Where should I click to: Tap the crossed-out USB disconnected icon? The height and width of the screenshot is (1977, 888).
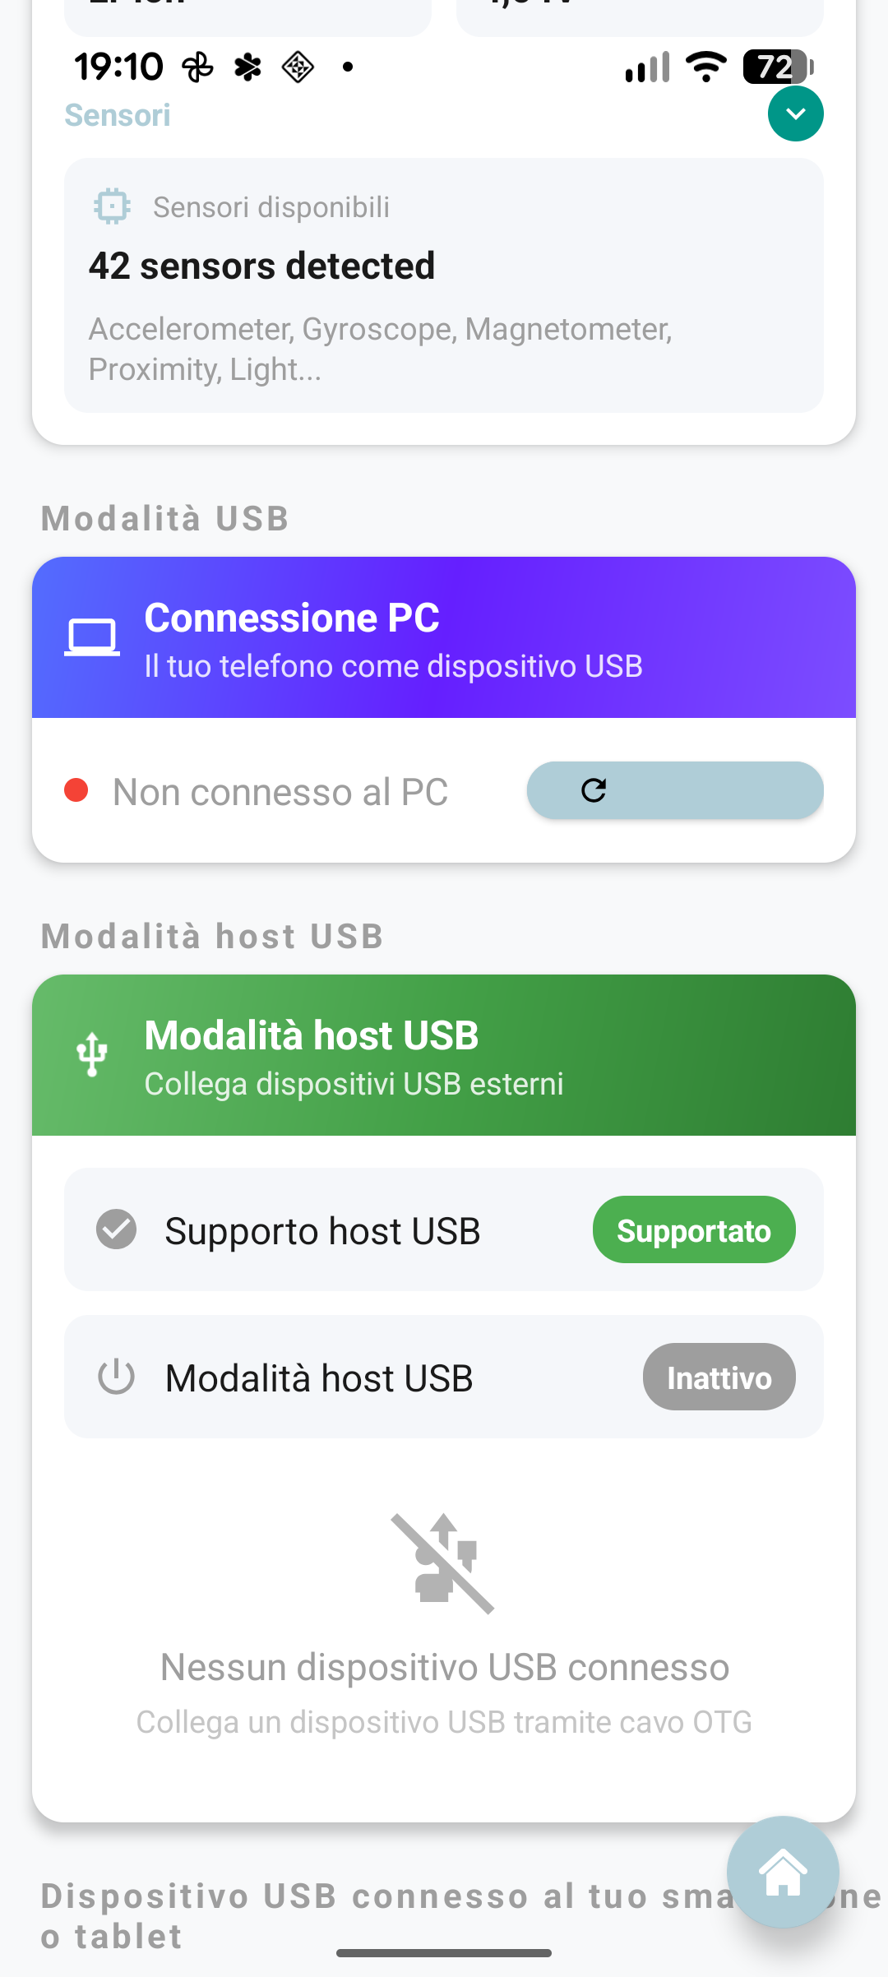(x=443, y=1563)
